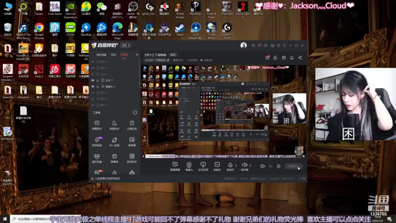This screenshot has width=396, height=223.
Task: Toggle visibility of the 图片 5 source
Action: pos(93,93)
